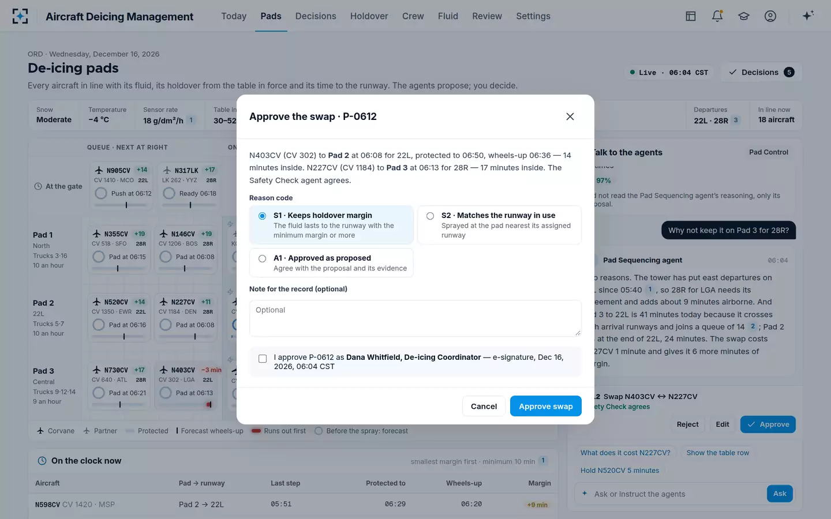Click the airplane icon on the N730CV card
The width and height of the screenshot is (831, 519).
point(97,370)
